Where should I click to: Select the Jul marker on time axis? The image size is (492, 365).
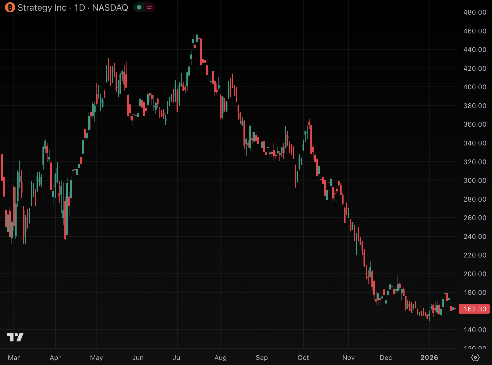point(177,358)
